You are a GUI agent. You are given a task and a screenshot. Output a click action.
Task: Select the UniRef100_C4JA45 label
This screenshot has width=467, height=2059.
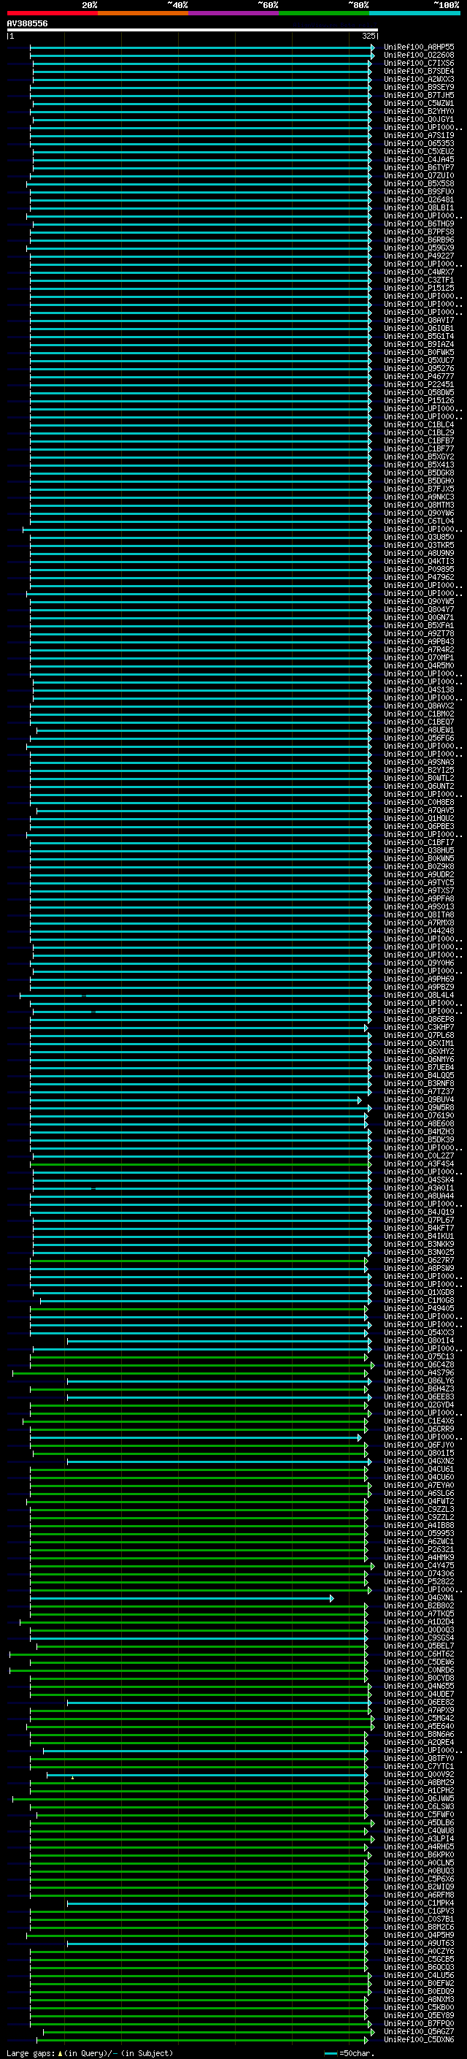[418, 160]
